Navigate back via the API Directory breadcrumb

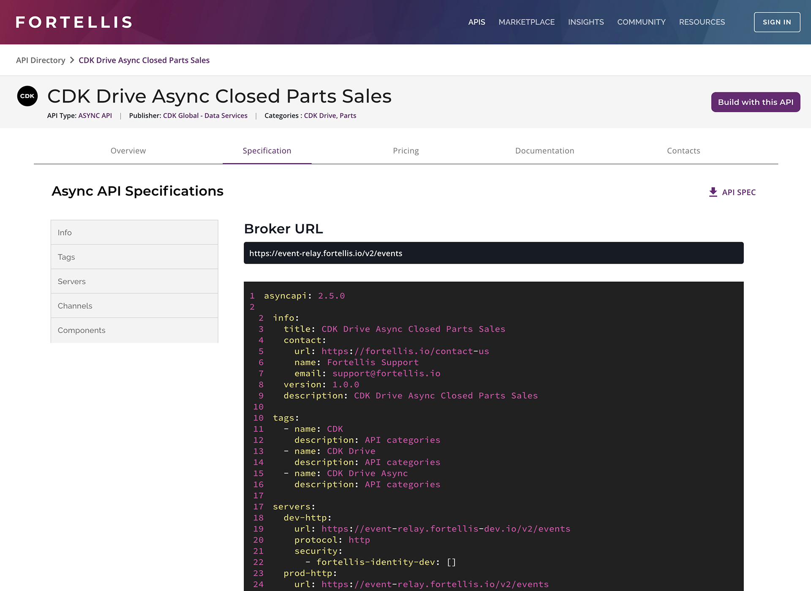[41, 60]
